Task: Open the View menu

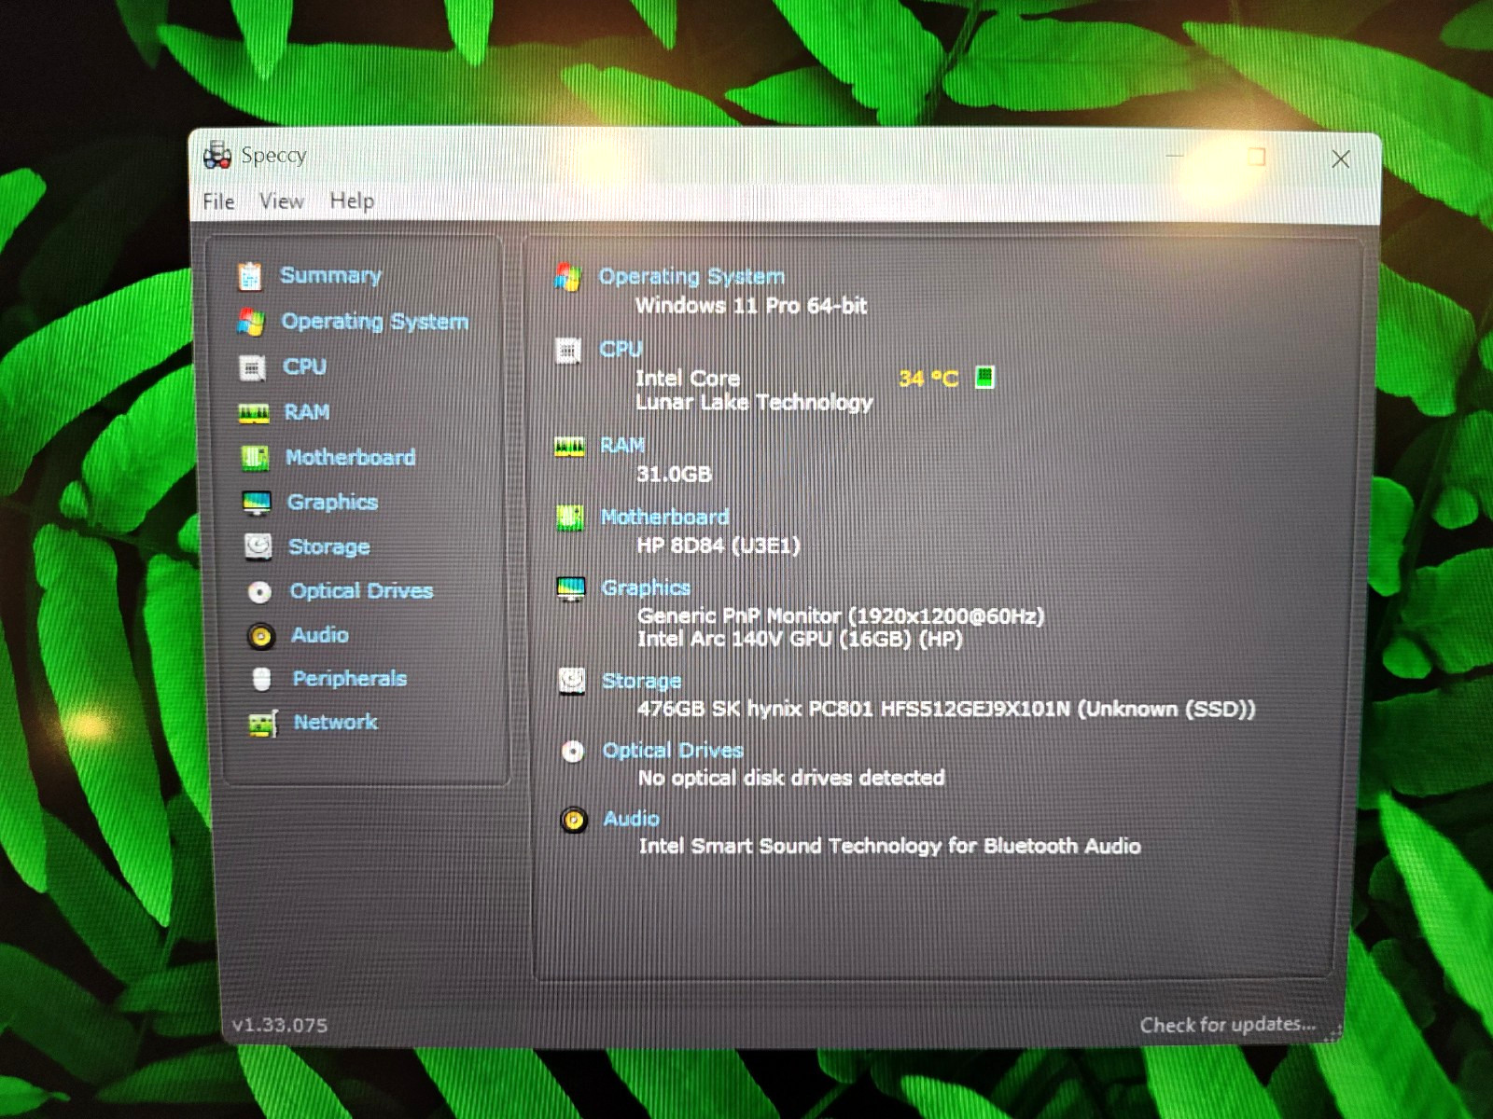Action: tap(281, 201)
